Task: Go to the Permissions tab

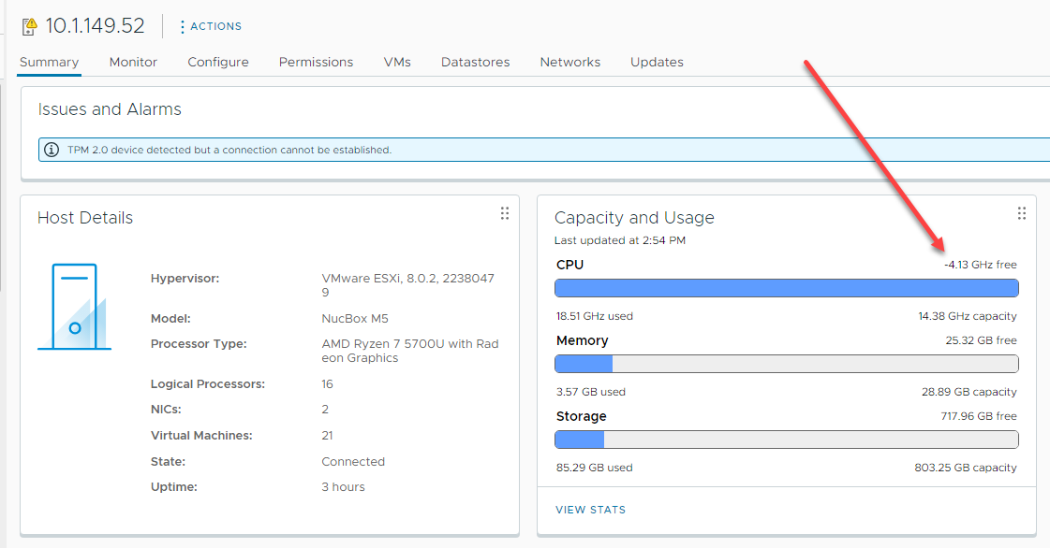Action: [x=316, y=62]
